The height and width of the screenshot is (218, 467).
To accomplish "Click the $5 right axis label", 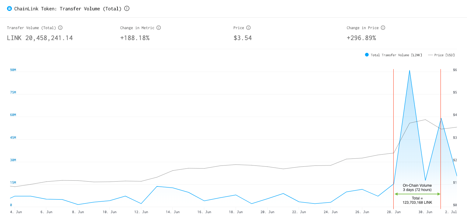I will coord(455,93).
